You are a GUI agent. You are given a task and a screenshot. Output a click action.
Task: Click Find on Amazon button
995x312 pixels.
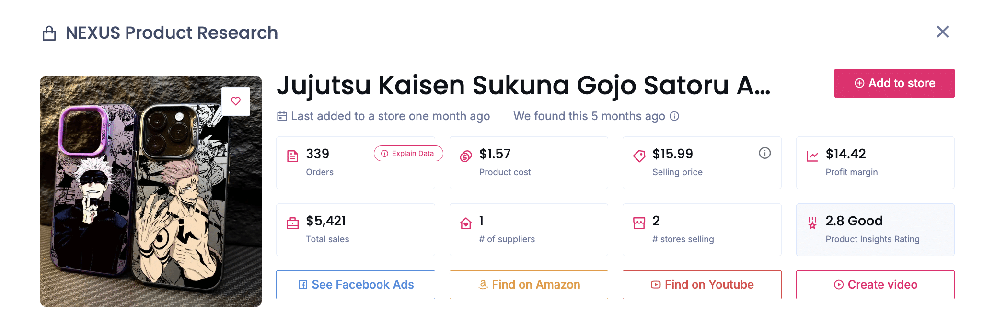529,285
